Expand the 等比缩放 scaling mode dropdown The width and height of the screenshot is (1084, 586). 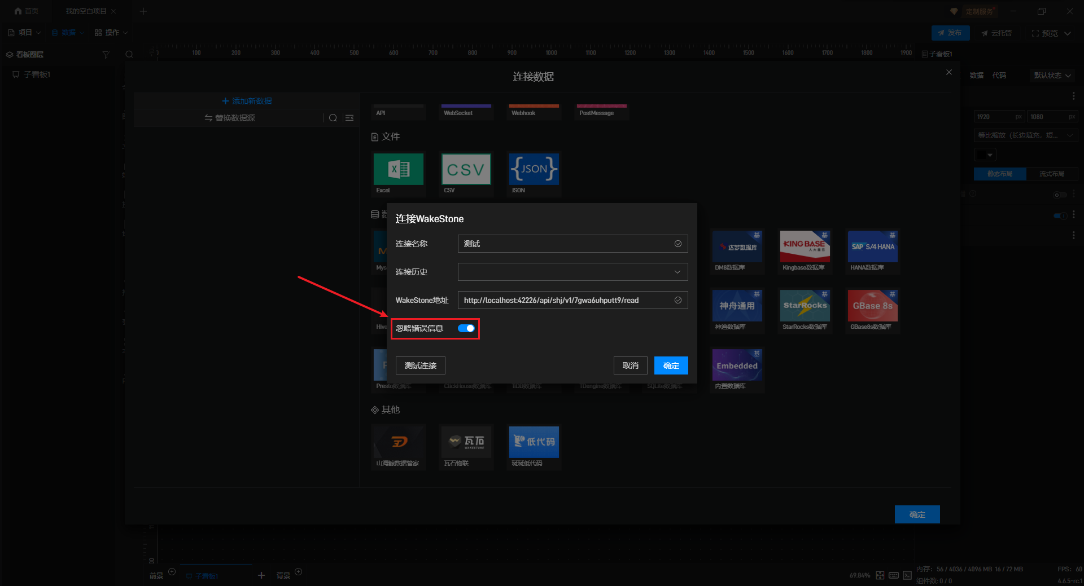(x=1025, y=135)
